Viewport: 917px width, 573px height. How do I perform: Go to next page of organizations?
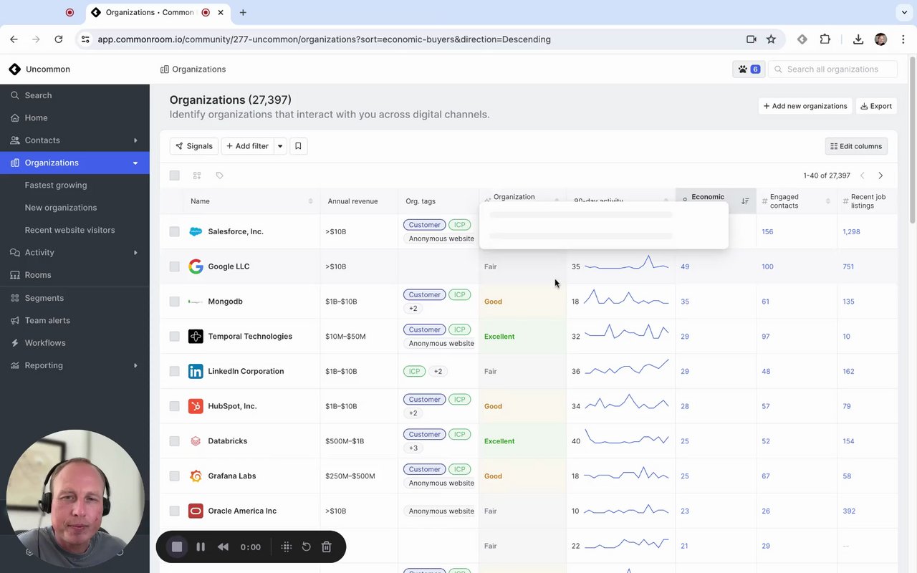click(880, 175)
